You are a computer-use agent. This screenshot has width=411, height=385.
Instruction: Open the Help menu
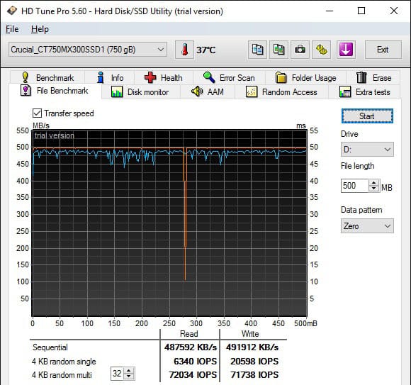click(x=40, y=29)
